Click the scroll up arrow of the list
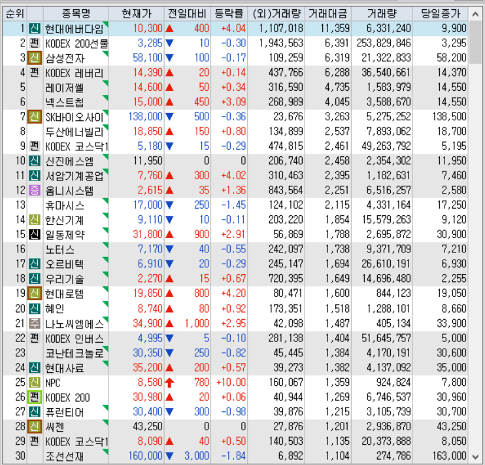This screenshot has width=485, height=465. pyautogui.click(x=475, y=14)
